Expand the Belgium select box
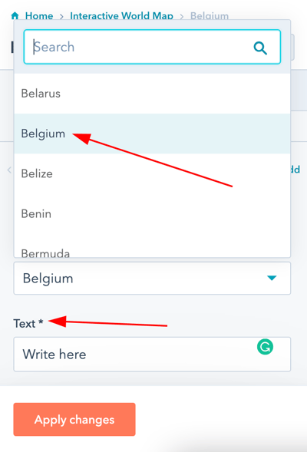 tap(152, 278)
